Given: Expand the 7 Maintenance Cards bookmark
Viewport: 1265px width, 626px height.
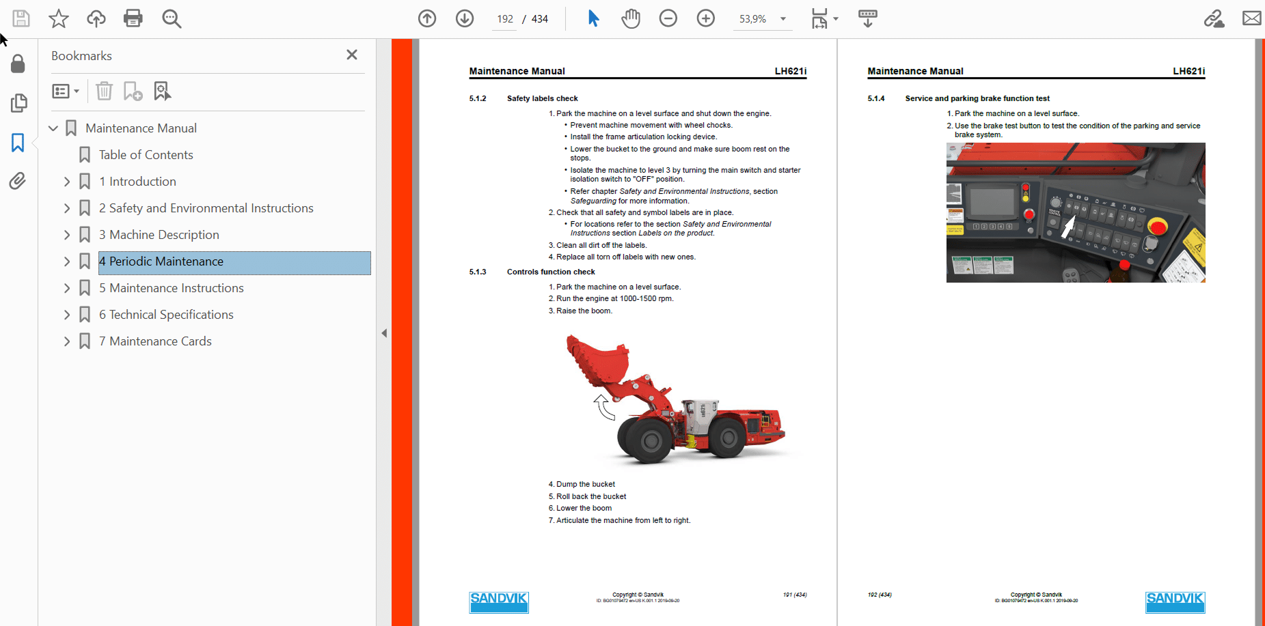Looking at the screenshot, I should point(67,341).
